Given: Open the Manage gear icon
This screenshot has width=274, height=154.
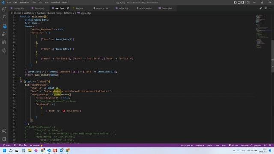Looking at the screenshot, I should (x=4, y=139).
